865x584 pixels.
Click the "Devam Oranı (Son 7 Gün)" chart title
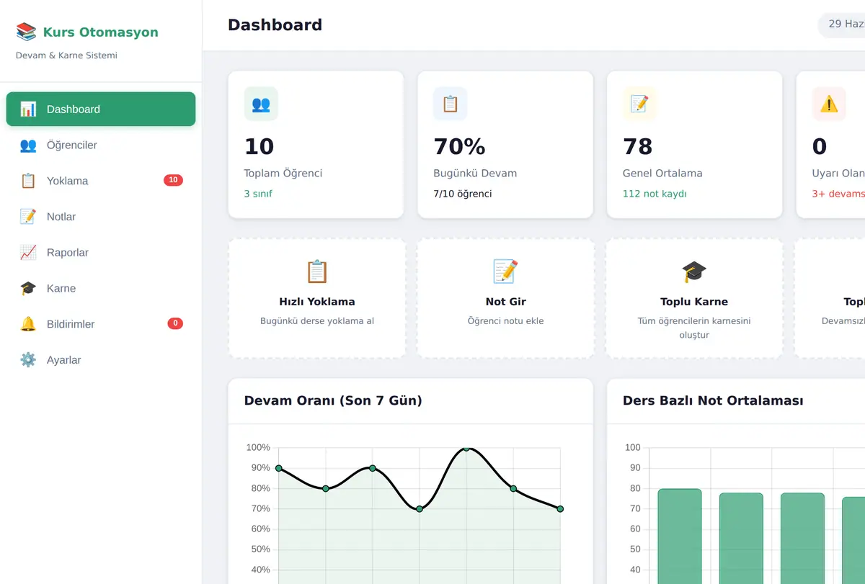pyautogui.click(x=333, y=401)
